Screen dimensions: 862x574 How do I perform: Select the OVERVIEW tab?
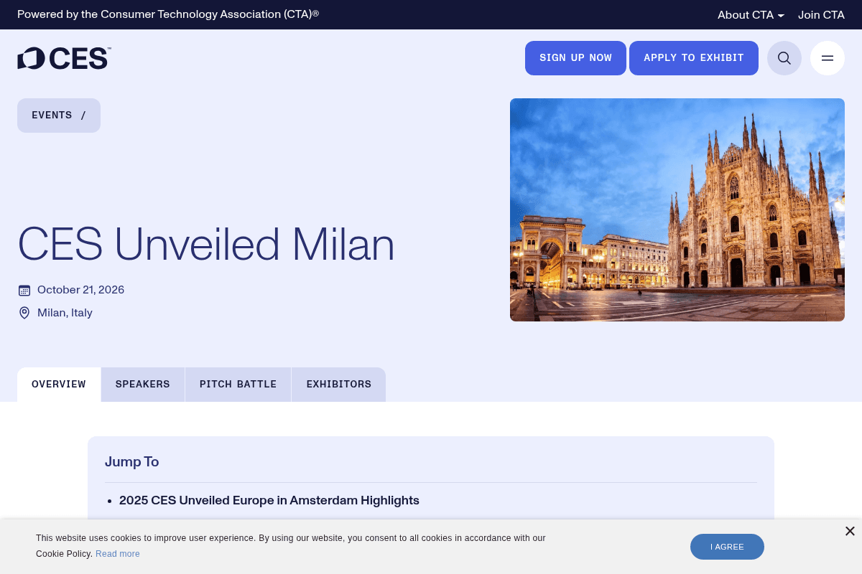(58, 385)
